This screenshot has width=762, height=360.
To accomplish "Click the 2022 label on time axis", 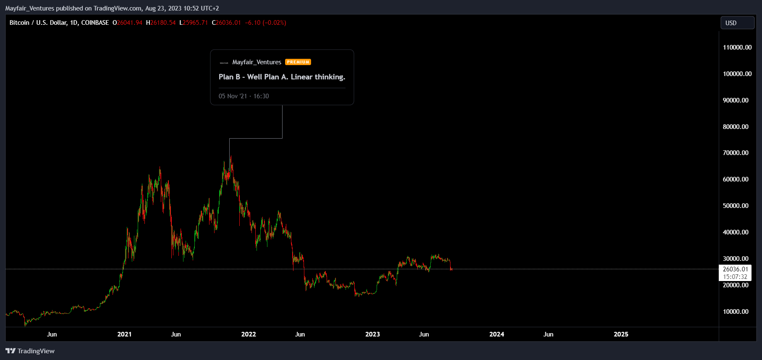I will [x=249, y=334].
